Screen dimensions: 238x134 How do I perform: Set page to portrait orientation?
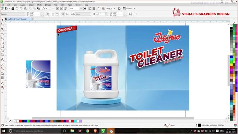(53, 14)
